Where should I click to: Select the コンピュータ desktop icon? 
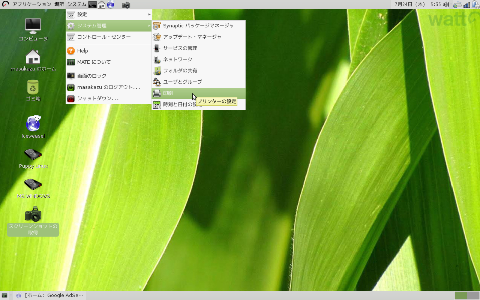(x=33, y=30)
